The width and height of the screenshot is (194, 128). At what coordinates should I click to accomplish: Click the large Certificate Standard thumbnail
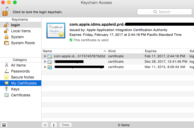tap(56, 30)
